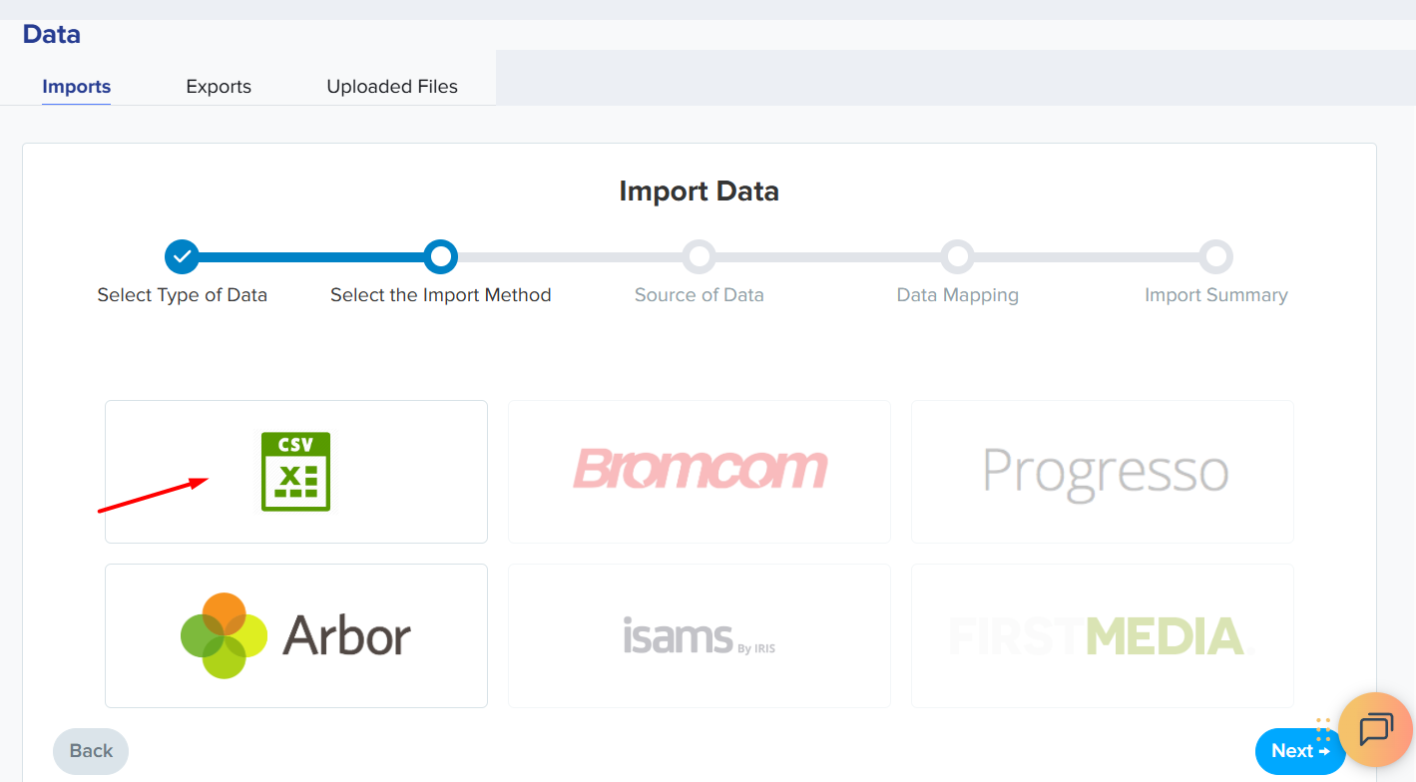
Task: Open the Exports tab
Action: (x=219, y=87)
